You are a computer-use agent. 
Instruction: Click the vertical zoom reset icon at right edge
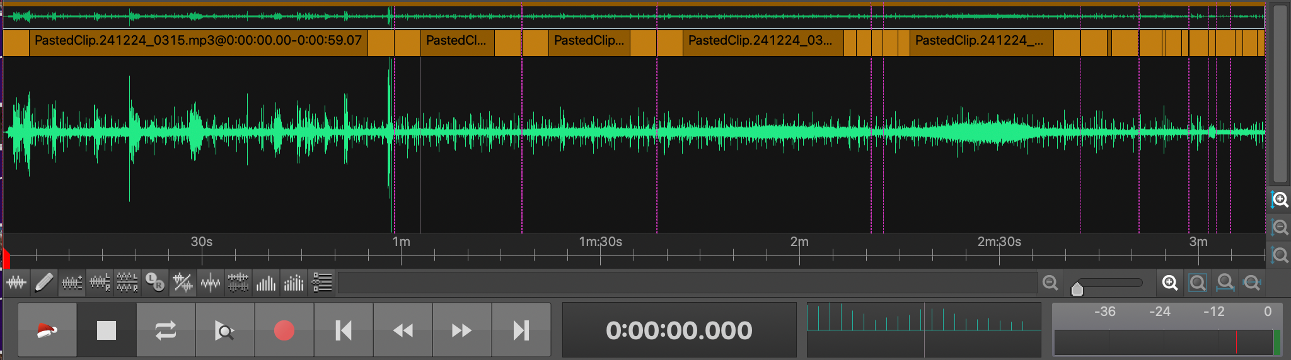coord(1280,255)
